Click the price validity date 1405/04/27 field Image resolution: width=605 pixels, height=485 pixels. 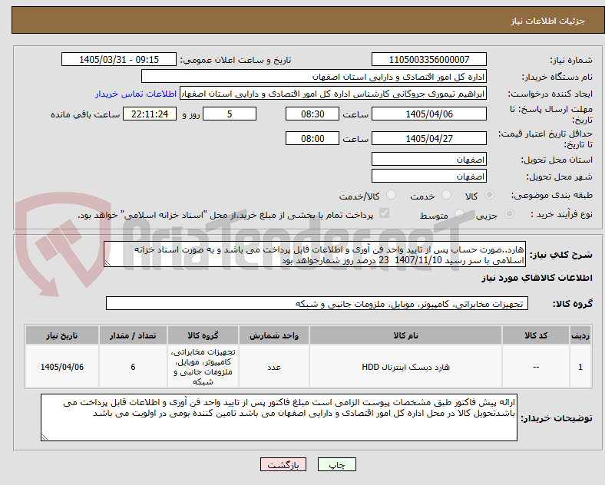point(429,138)
